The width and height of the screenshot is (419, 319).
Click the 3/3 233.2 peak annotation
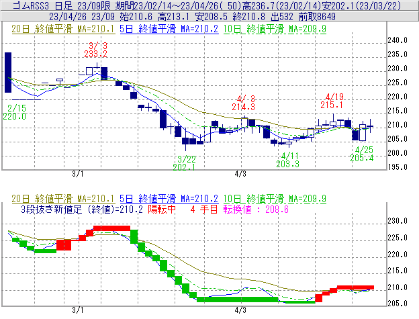tap(96, 50)
